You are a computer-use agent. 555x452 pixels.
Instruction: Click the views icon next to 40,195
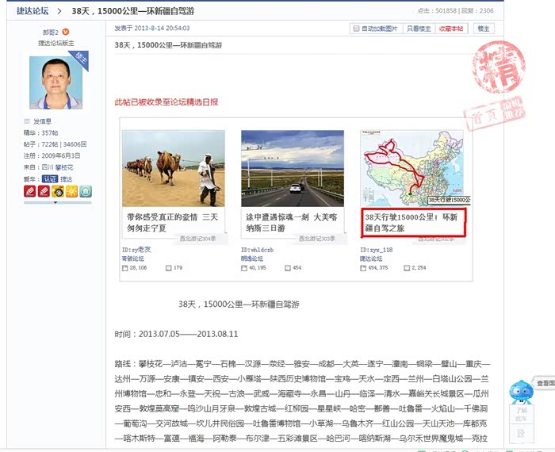[244, 268]
